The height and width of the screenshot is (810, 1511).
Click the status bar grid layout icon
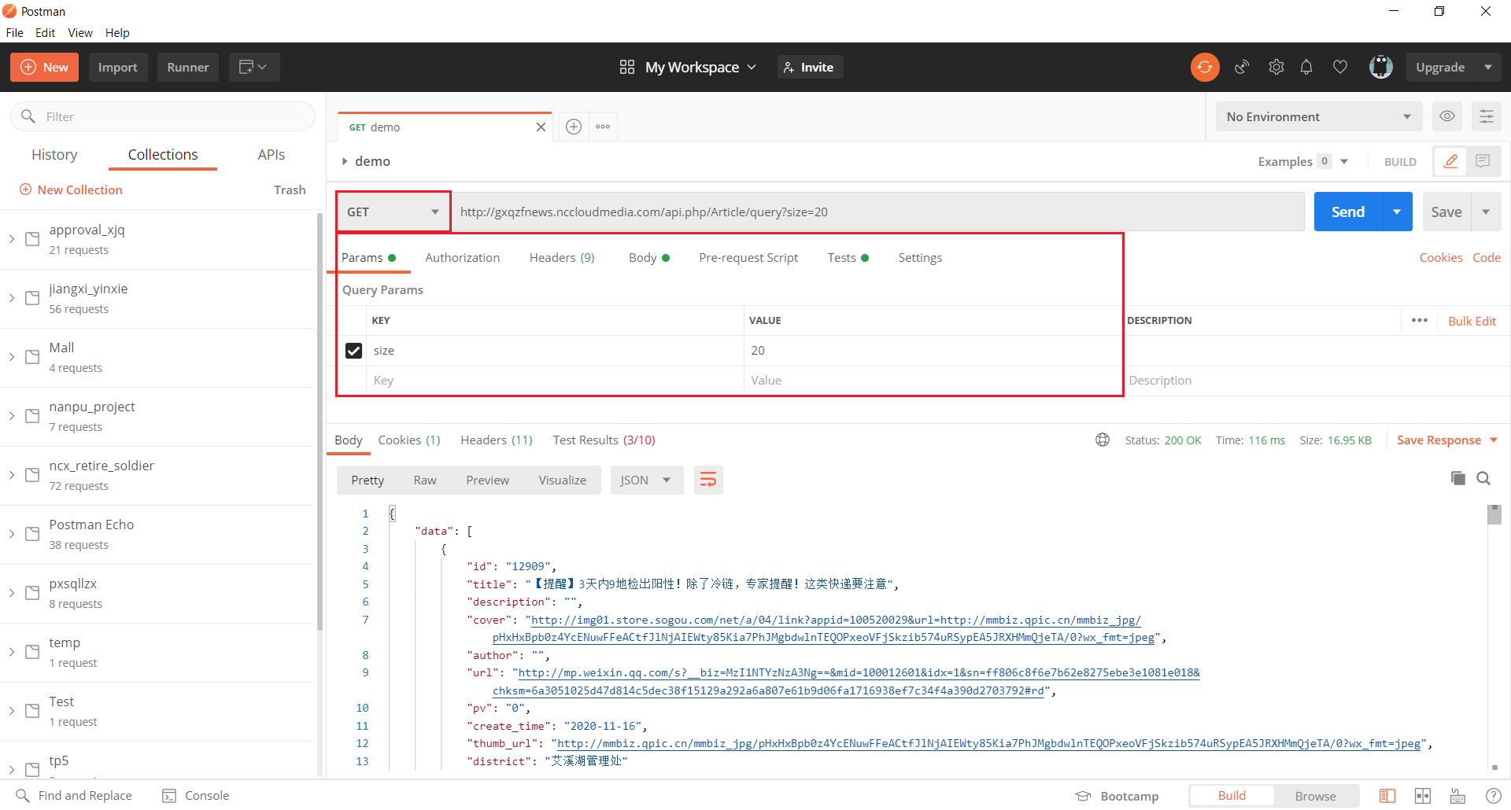coord(1422,796)
